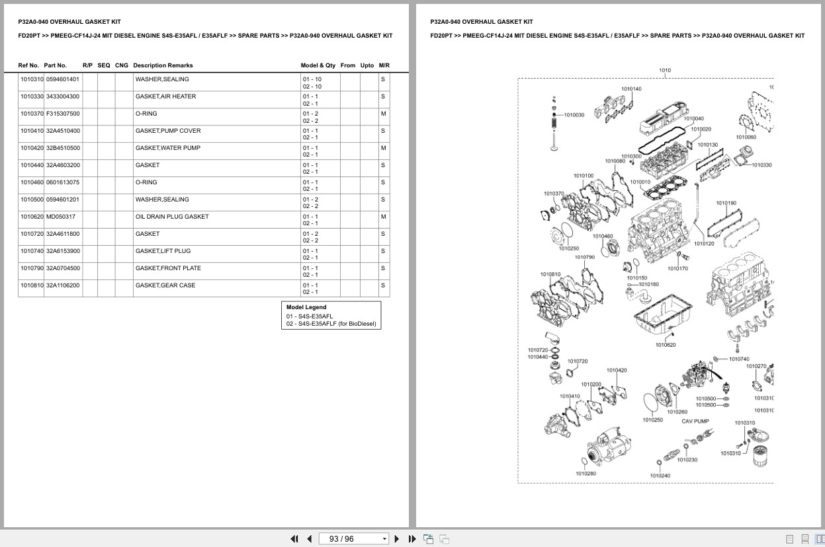Click diagram label 1010810
The height and width of the screenshot is (547, 825).
click(550, 274)
